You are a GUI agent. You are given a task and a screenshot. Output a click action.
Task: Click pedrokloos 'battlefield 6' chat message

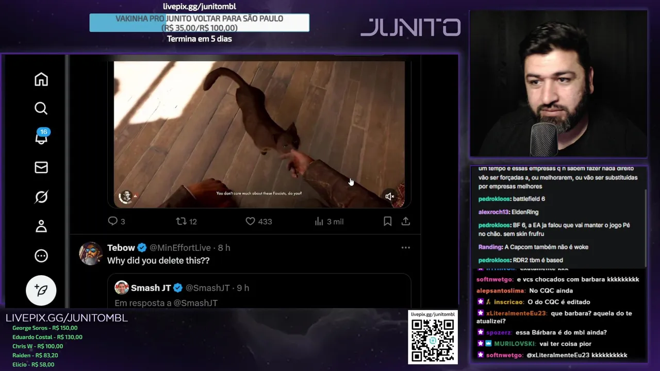pos(511,199)
